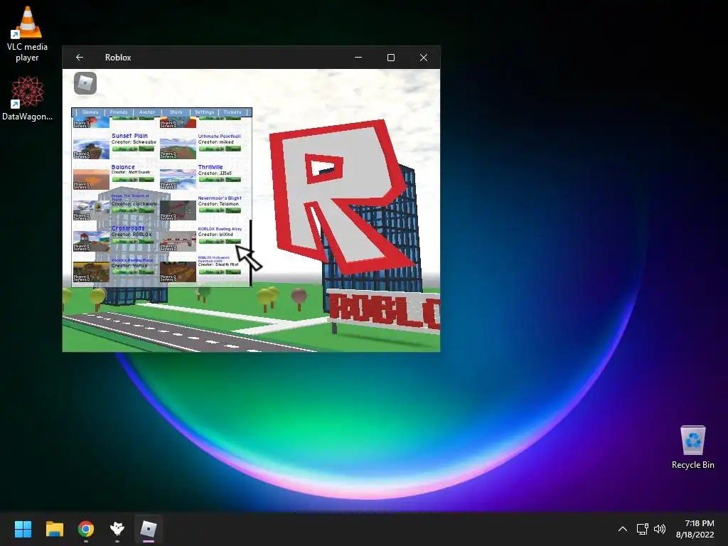
Task: Click the wider green button under Sunset Plain
Action: coord(124,149)
